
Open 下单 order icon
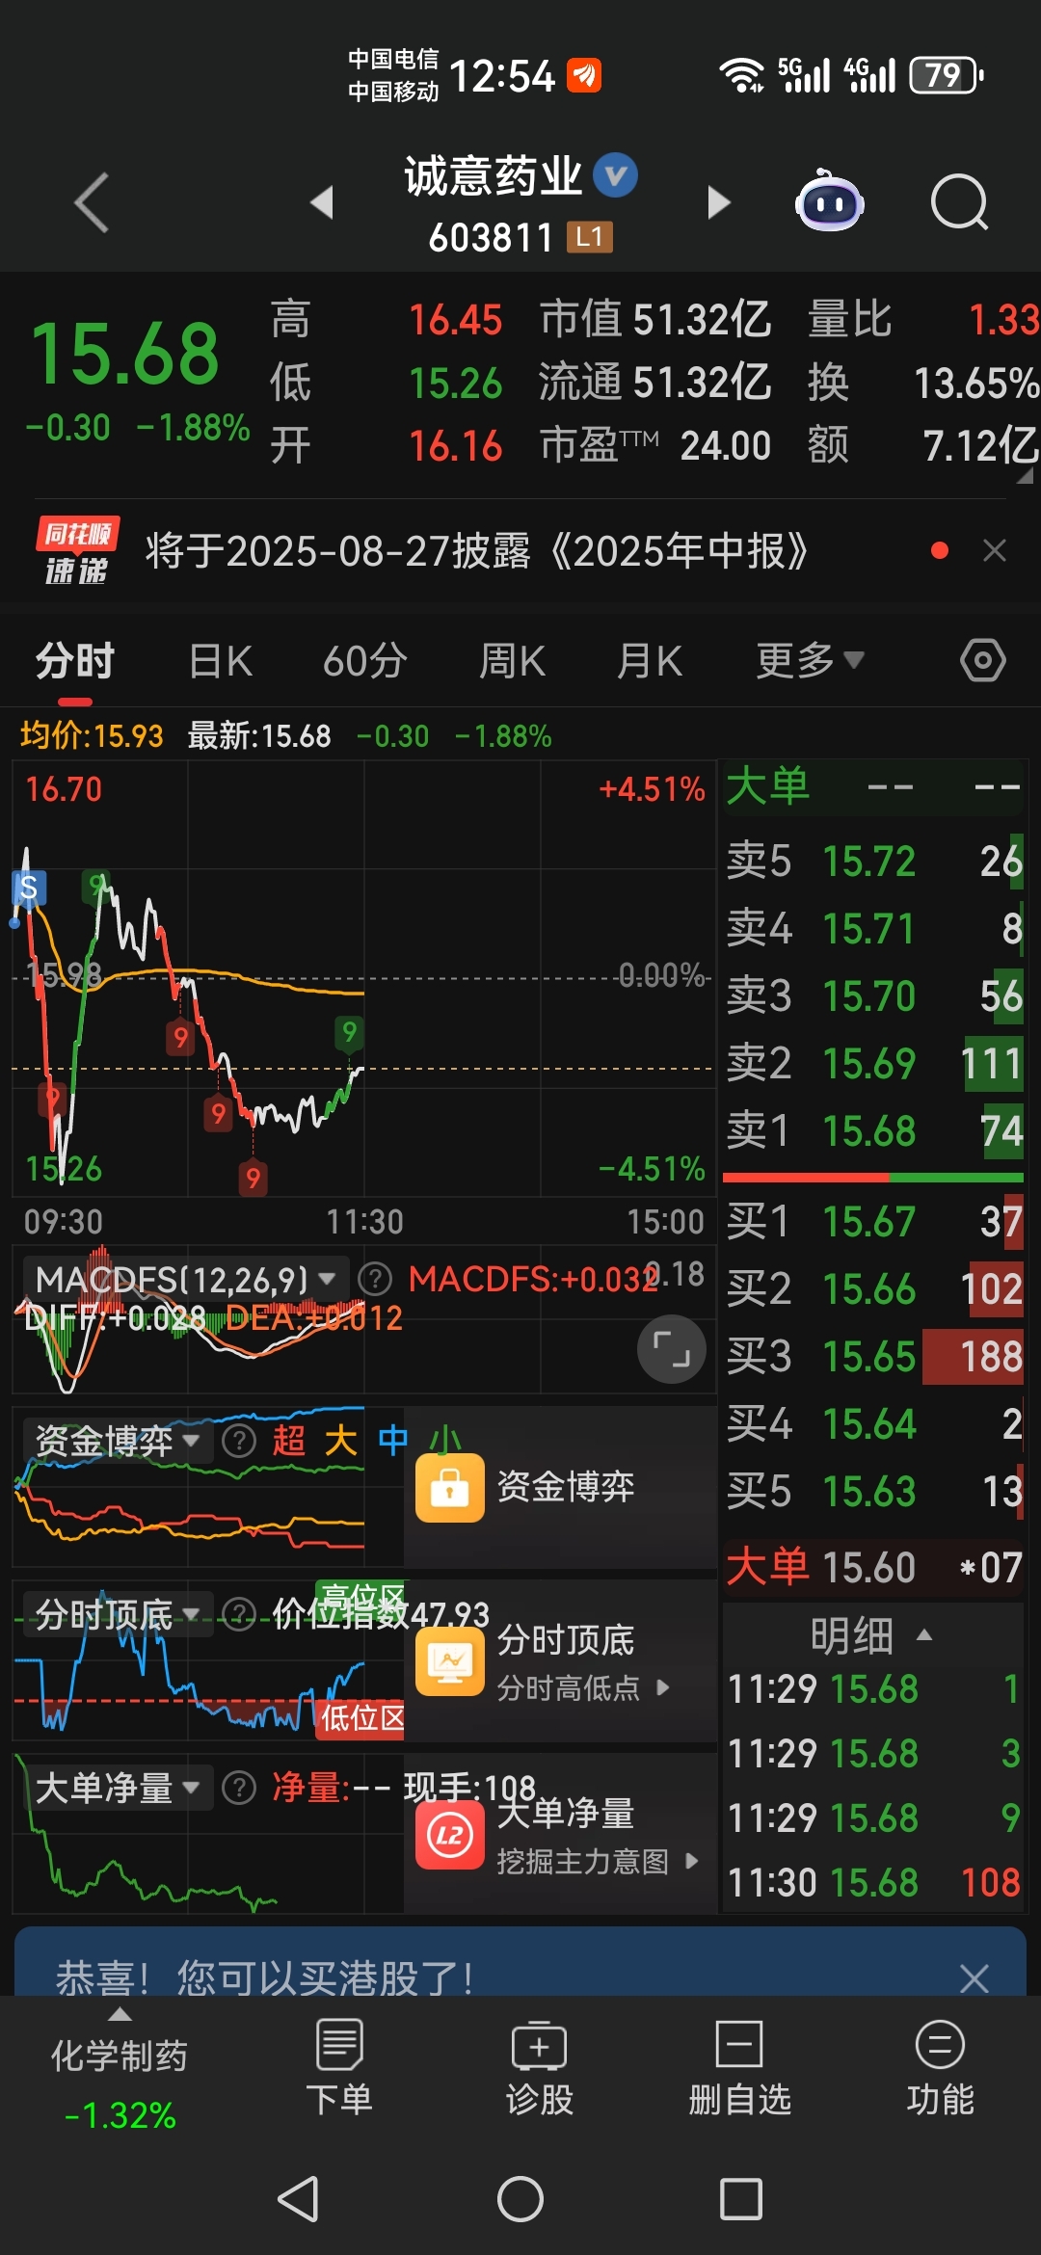pyautogui.click(x=339, y=2068)
